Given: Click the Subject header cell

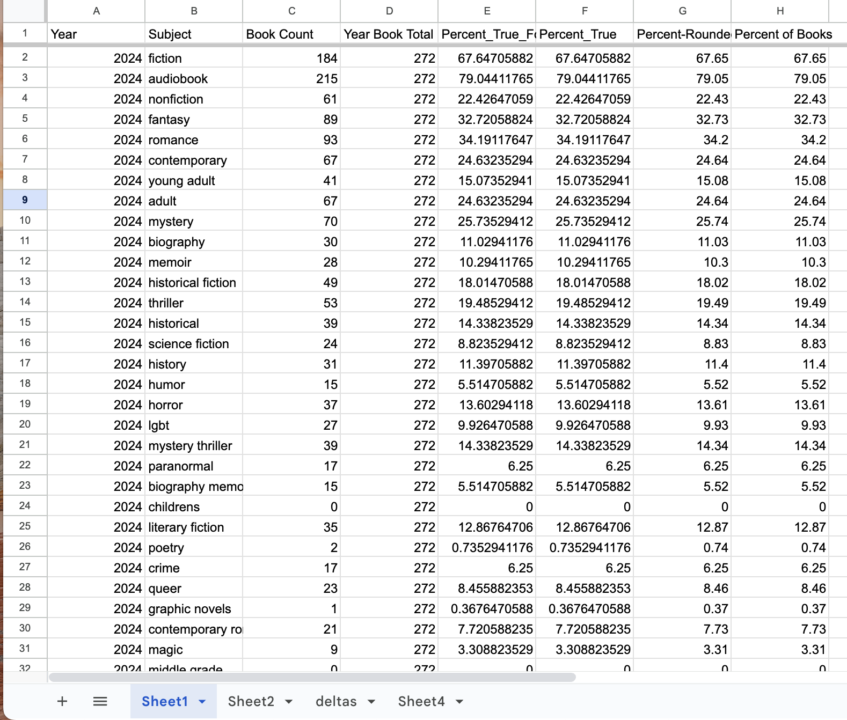Looking at the screenshot, I should [194, 34].
